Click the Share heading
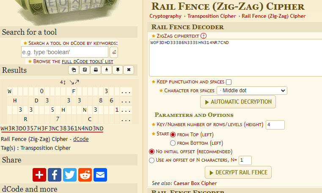This screenshot has height=193, width=322. point(11,160)
